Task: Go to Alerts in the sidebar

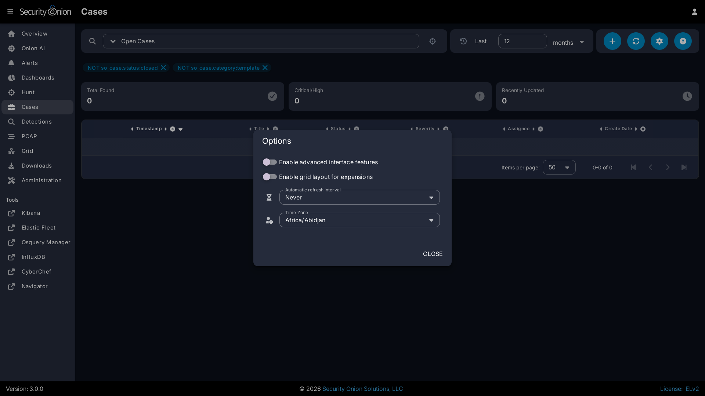Action: point(29,63)
